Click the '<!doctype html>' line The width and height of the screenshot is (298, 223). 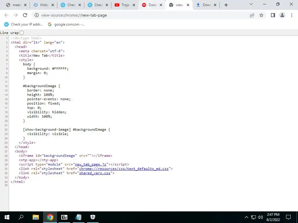(26, 38)
